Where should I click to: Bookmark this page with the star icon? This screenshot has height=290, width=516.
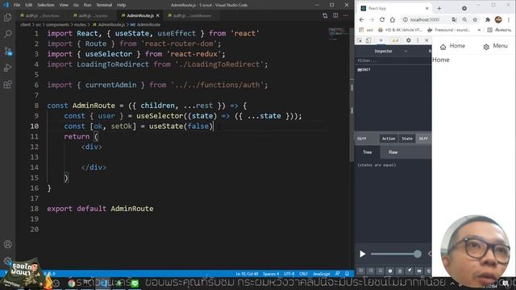pyautogui.click(x=475, y=19)
